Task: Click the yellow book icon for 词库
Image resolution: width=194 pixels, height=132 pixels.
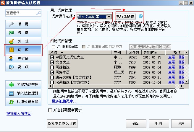Action: 12,50
